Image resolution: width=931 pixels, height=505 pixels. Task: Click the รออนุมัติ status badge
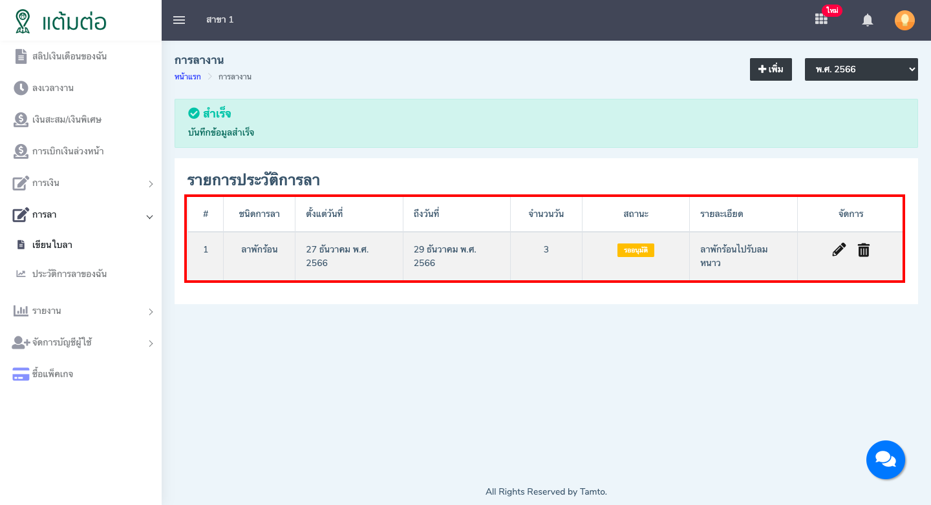point(636,250)
